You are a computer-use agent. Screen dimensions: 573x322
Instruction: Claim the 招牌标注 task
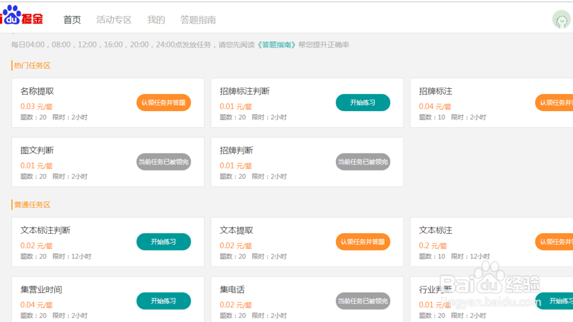(554, 103)
